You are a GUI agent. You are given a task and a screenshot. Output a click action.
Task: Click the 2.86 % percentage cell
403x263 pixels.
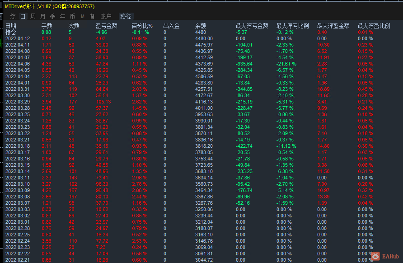(140, 191)
